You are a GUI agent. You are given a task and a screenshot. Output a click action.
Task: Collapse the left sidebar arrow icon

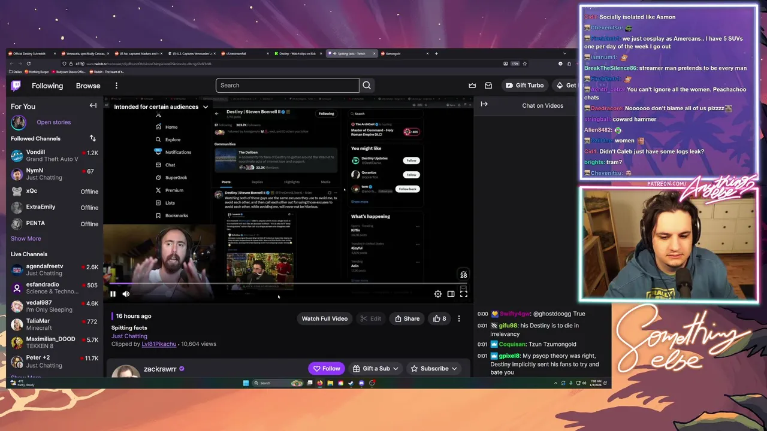[x=93, y=105]
